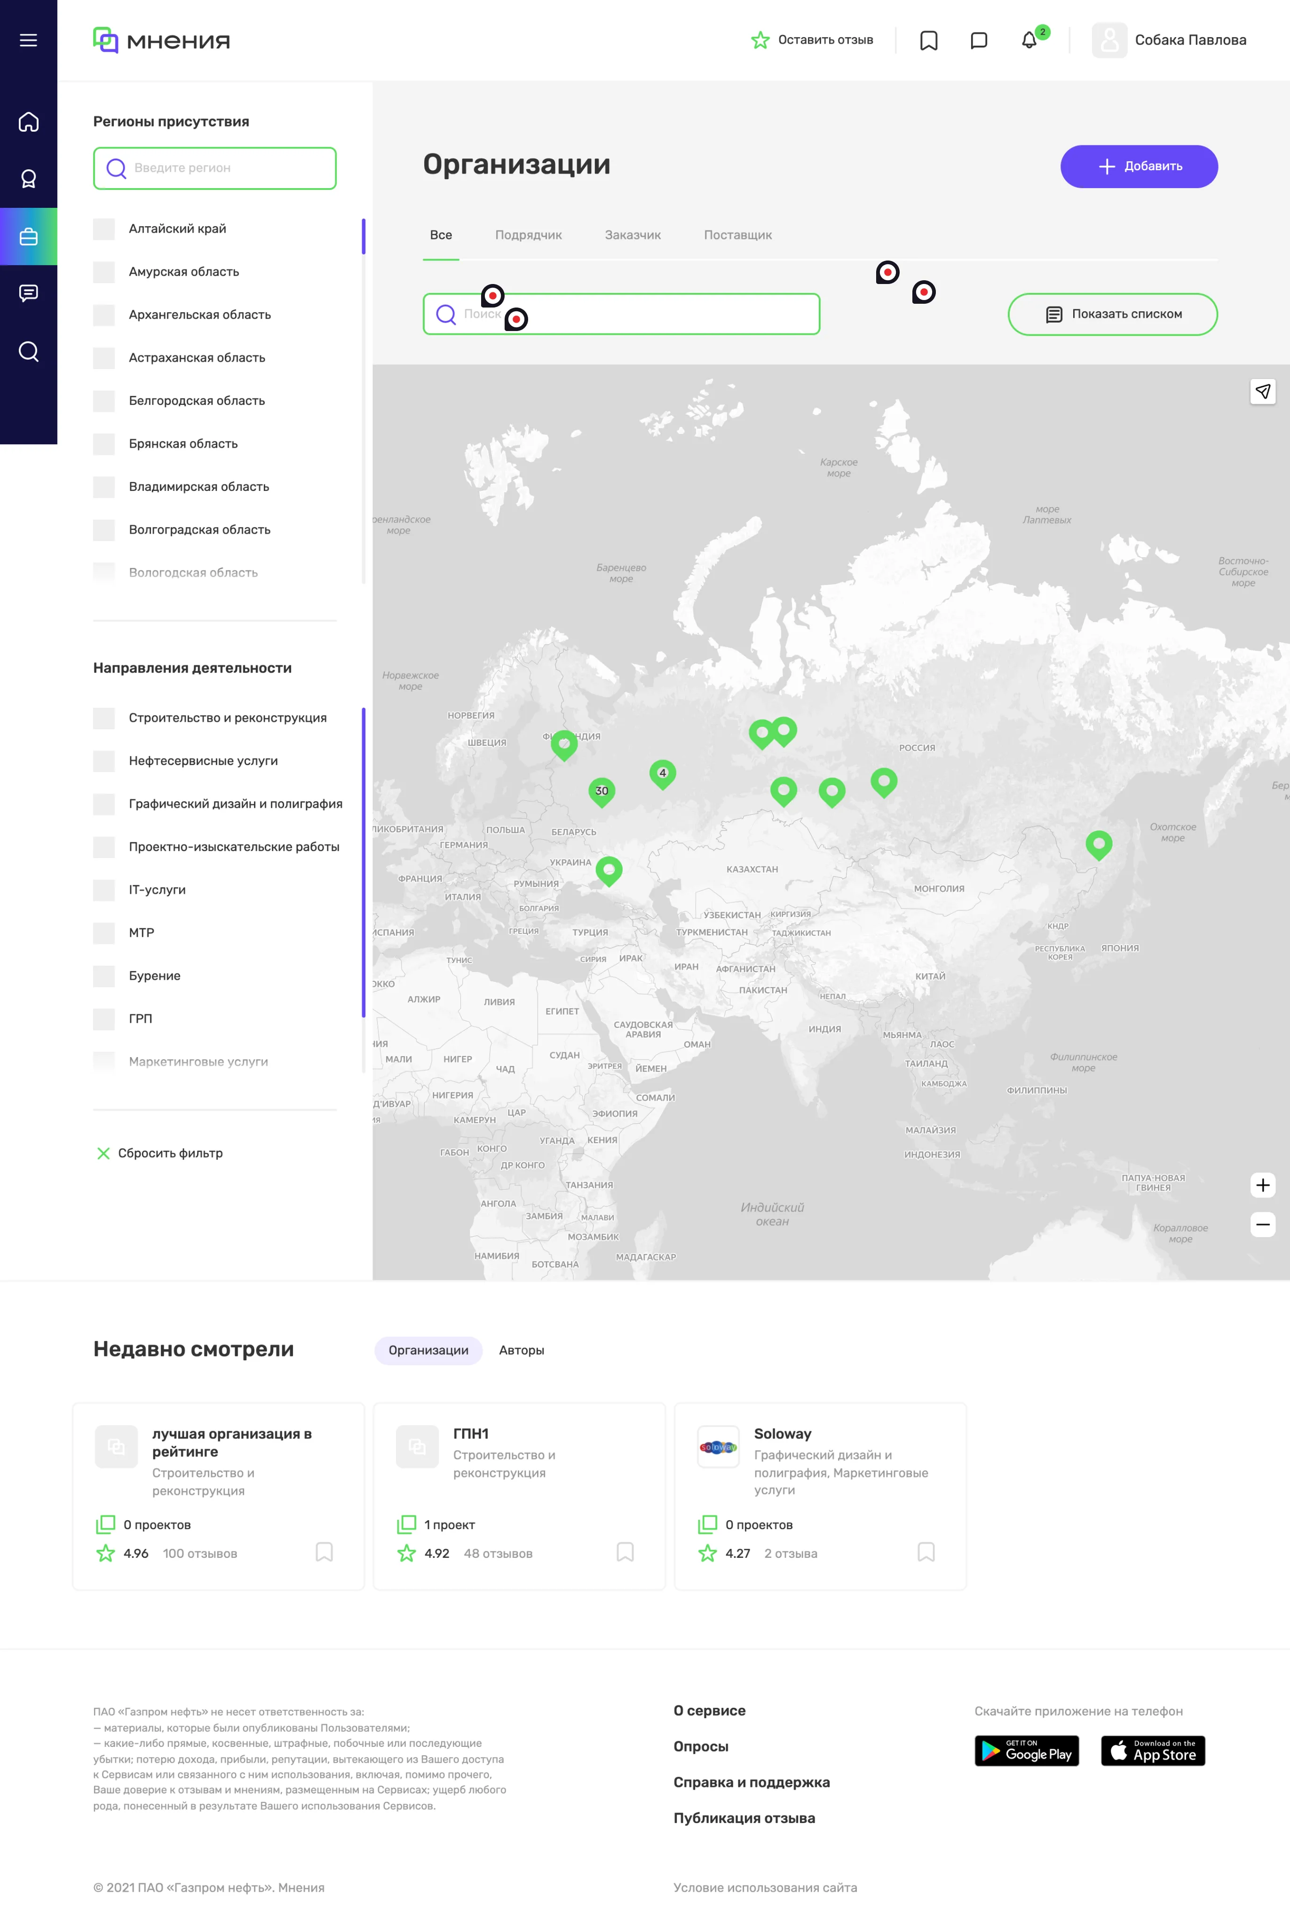Check the Нефтесервисные услуги activity filter

pos(103,762)
